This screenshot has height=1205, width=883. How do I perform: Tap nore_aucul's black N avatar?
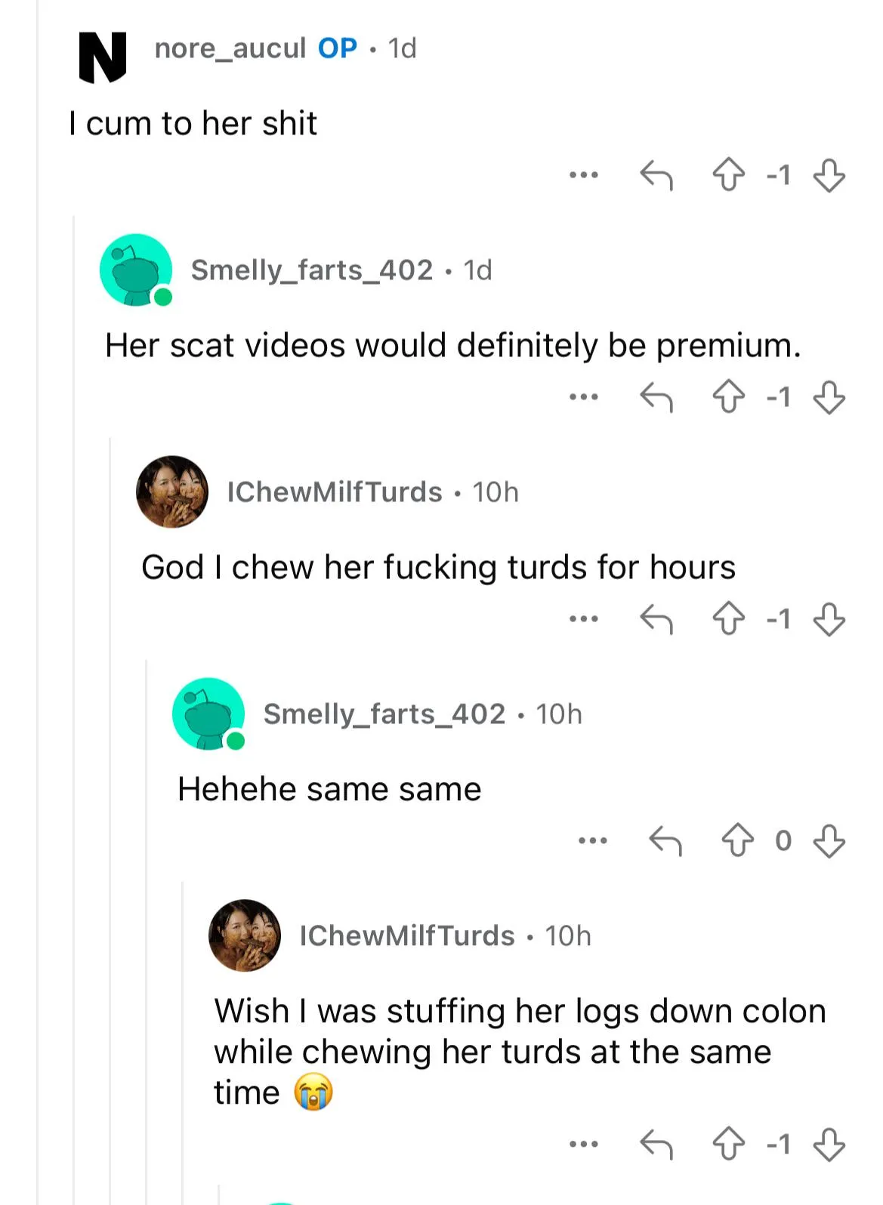(x=103, y=57)
